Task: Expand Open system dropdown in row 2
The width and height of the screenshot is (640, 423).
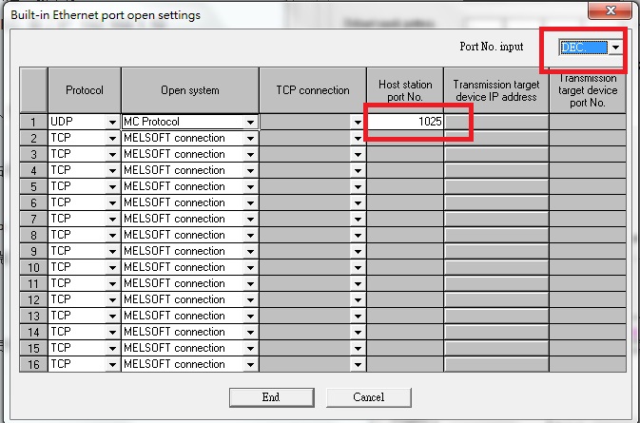Action: click(x=250, y=139)
